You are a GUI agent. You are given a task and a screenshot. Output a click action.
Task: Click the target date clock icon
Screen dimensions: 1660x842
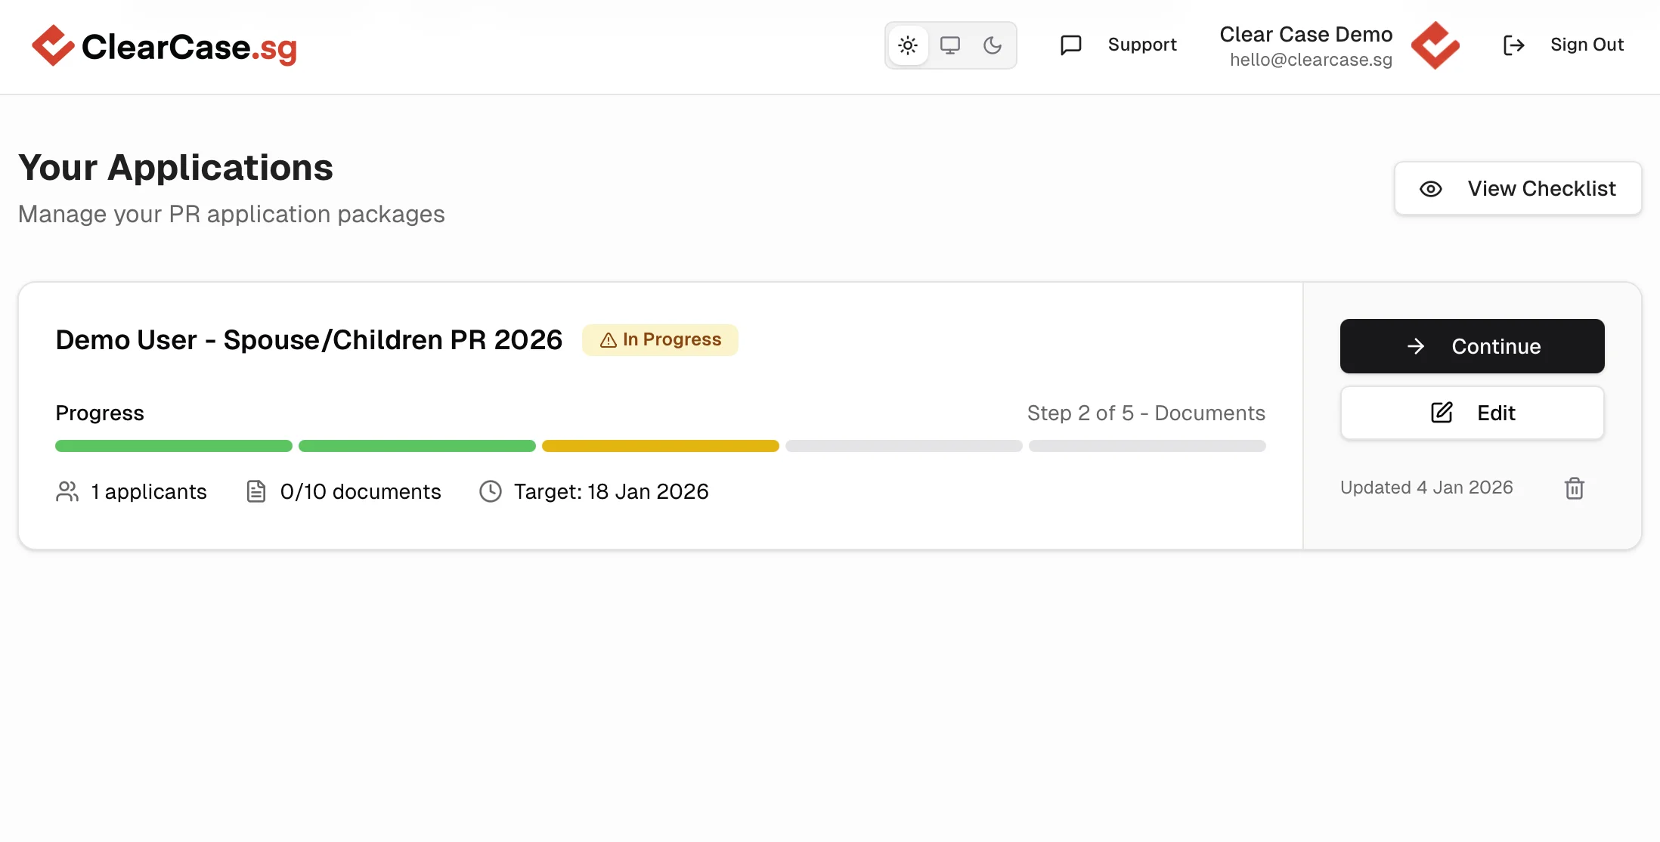click(x=491, y=492)
